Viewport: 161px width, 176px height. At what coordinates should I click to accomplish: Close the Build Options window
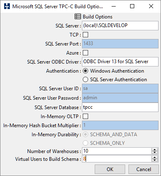click(151, 6)
